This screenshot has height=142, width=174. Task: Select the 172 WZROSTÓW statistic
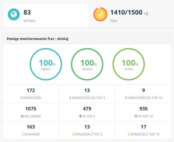pos(31,93)
